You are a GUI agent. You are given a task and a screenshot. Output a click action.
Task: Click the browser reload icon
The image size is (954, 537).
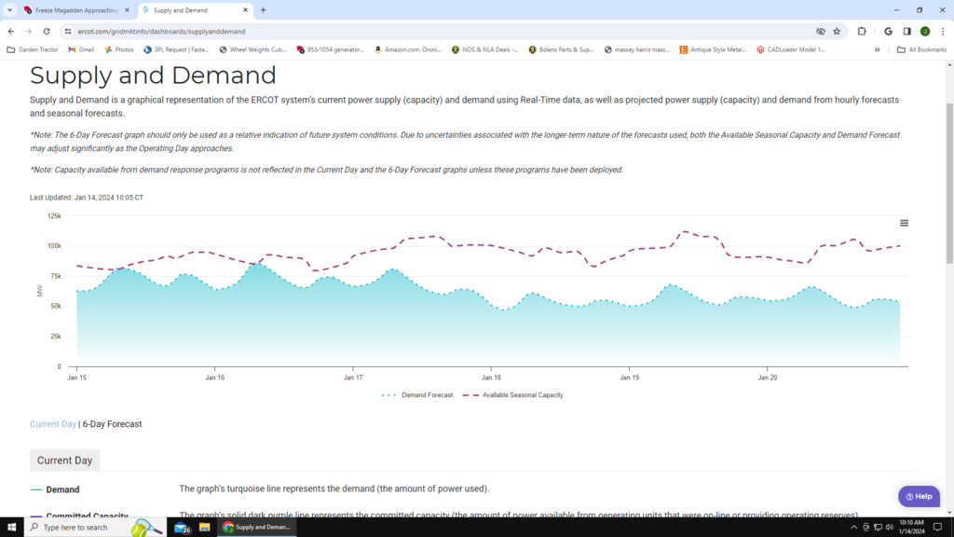point(48,31)
